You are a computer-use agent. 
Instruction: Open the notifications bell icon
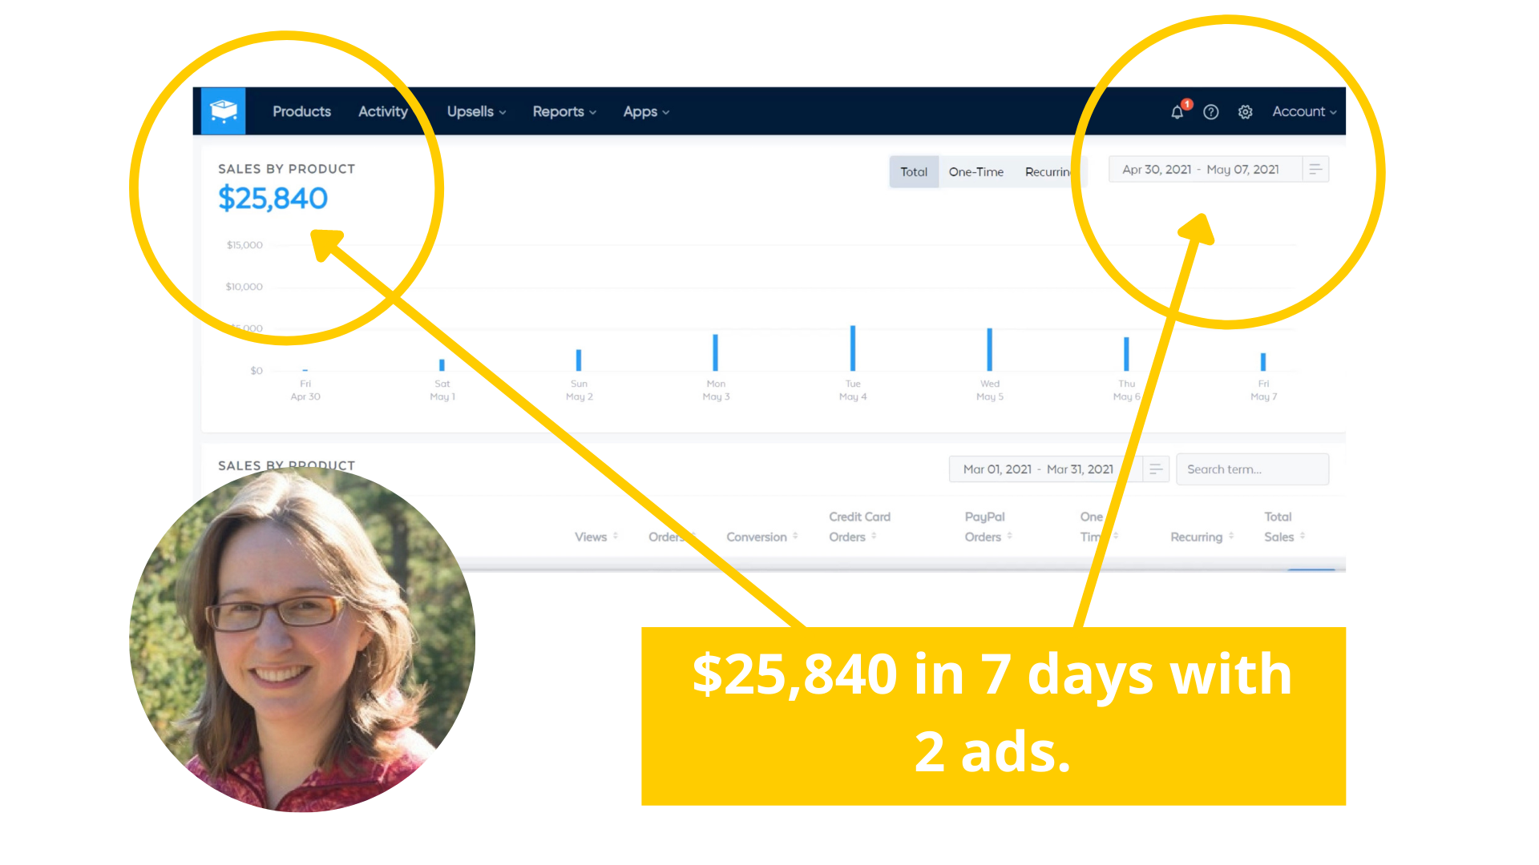pos(1177,112)
